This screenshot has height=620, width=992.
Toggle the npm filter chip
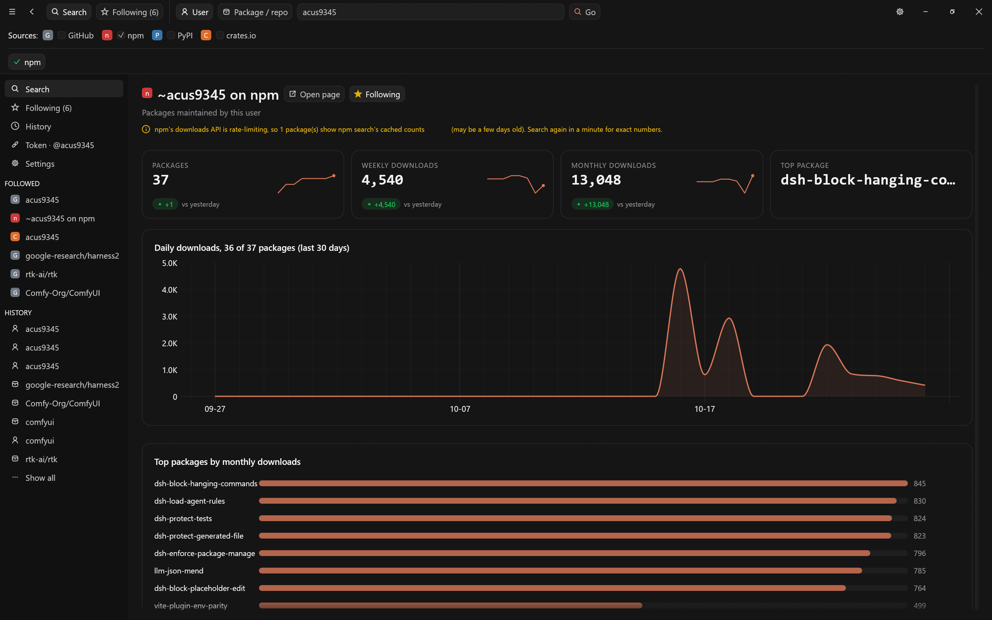(x=27, y=62)
